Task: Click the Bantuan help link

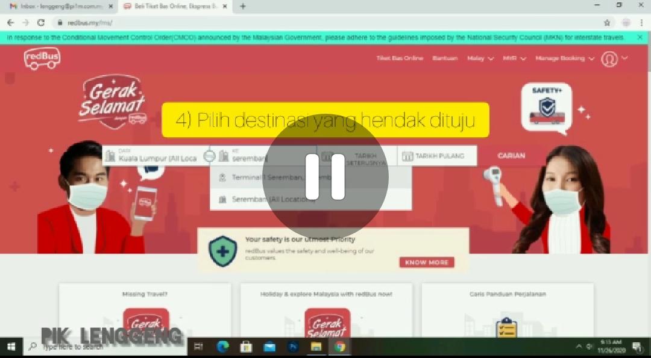Action: coord(445,58)
